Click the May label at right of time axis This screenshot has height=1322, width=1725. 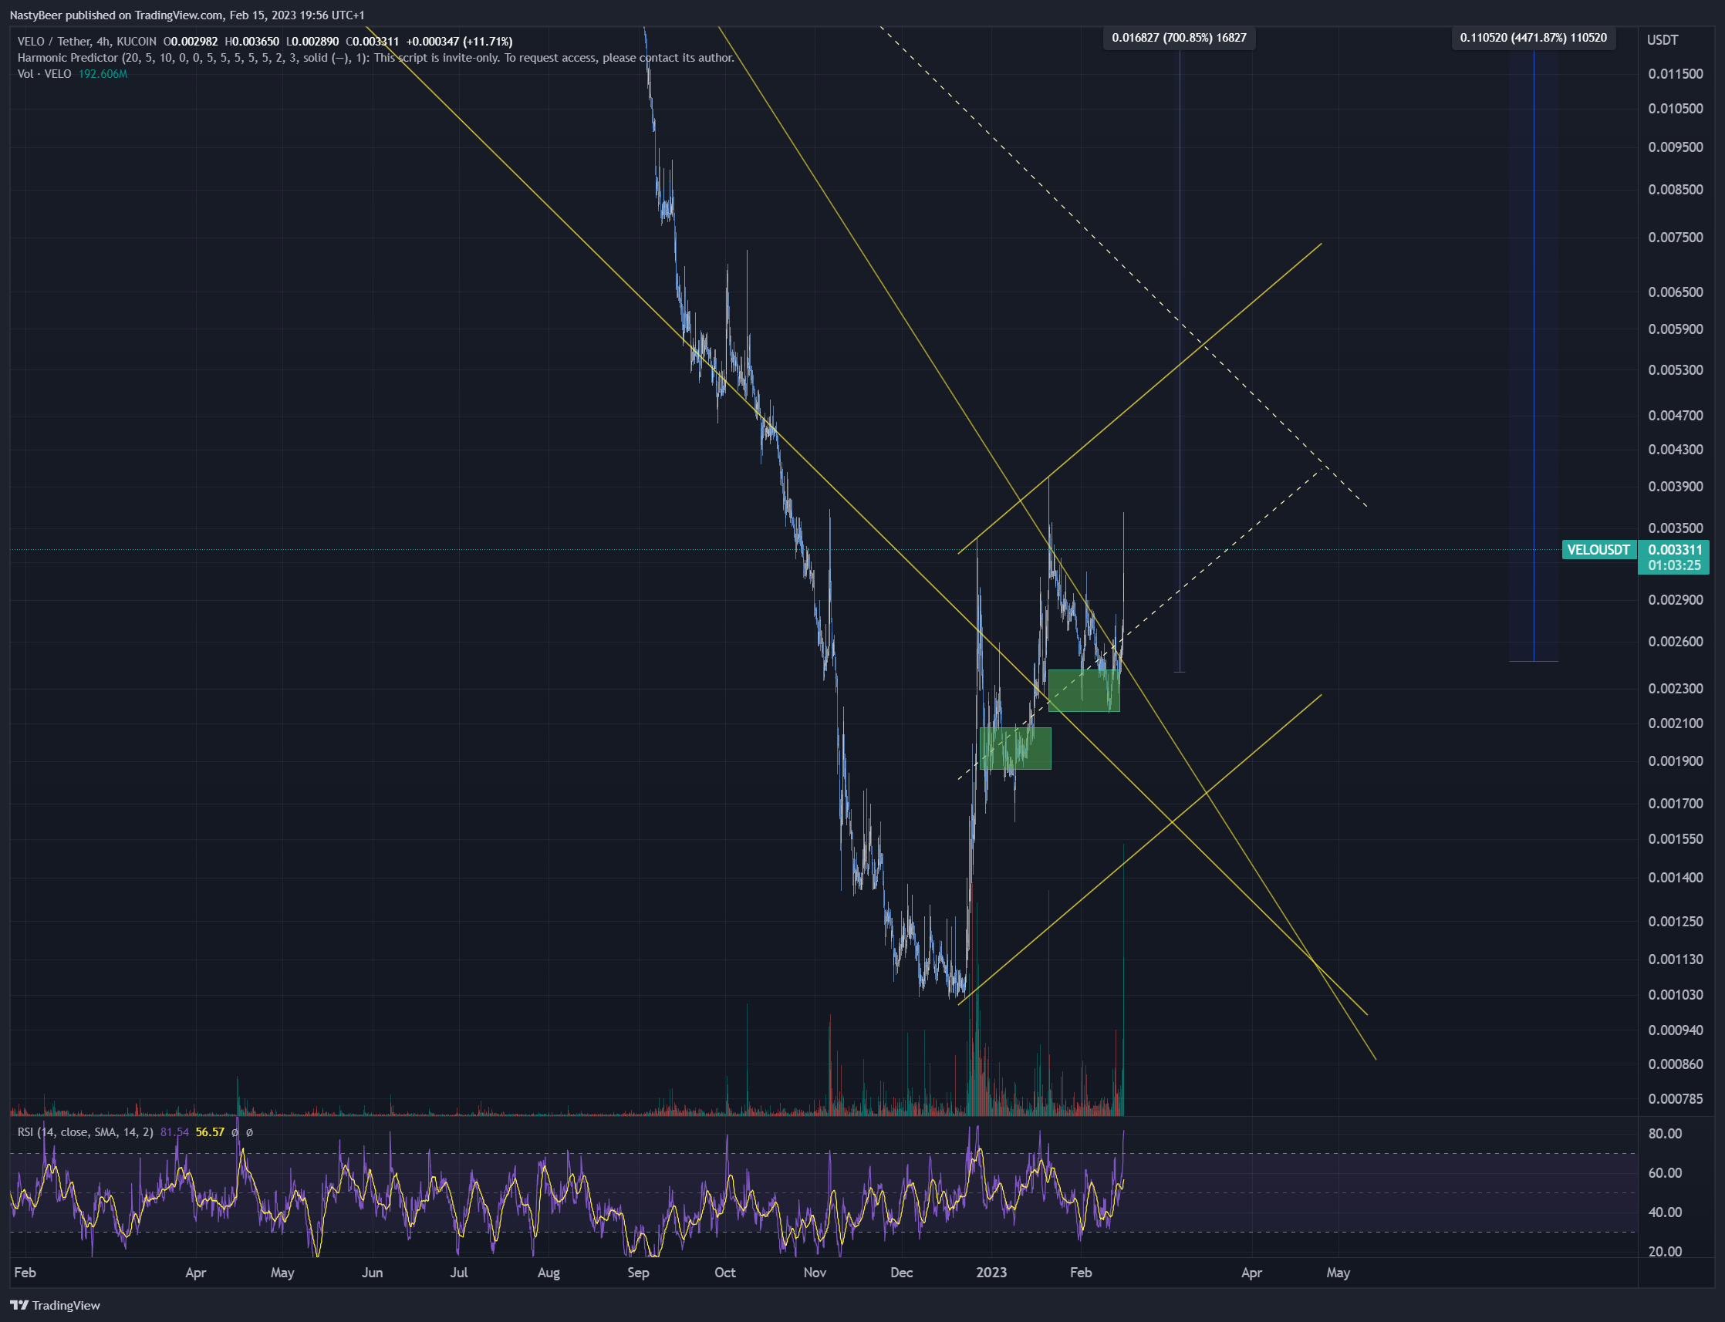click(x=1338, y=1273)
